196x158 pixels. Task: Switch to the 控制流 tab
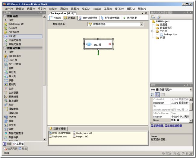point(55,18)
